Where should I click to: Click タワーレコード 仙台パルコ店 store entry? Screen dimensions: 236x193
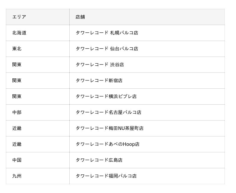point(107,49)
